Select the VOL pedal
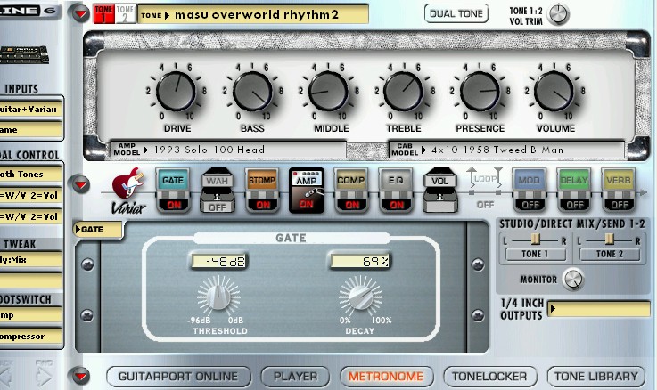 click(x=440, y=191)
